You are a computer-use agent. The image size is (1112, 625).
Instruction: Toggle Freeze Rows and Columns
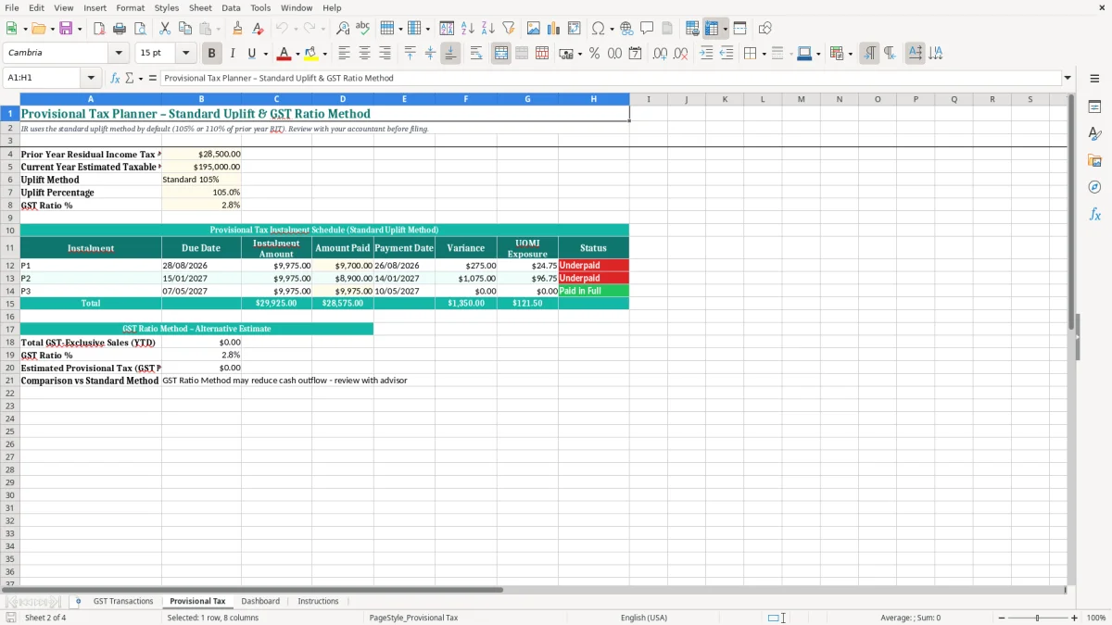(712, 29)
